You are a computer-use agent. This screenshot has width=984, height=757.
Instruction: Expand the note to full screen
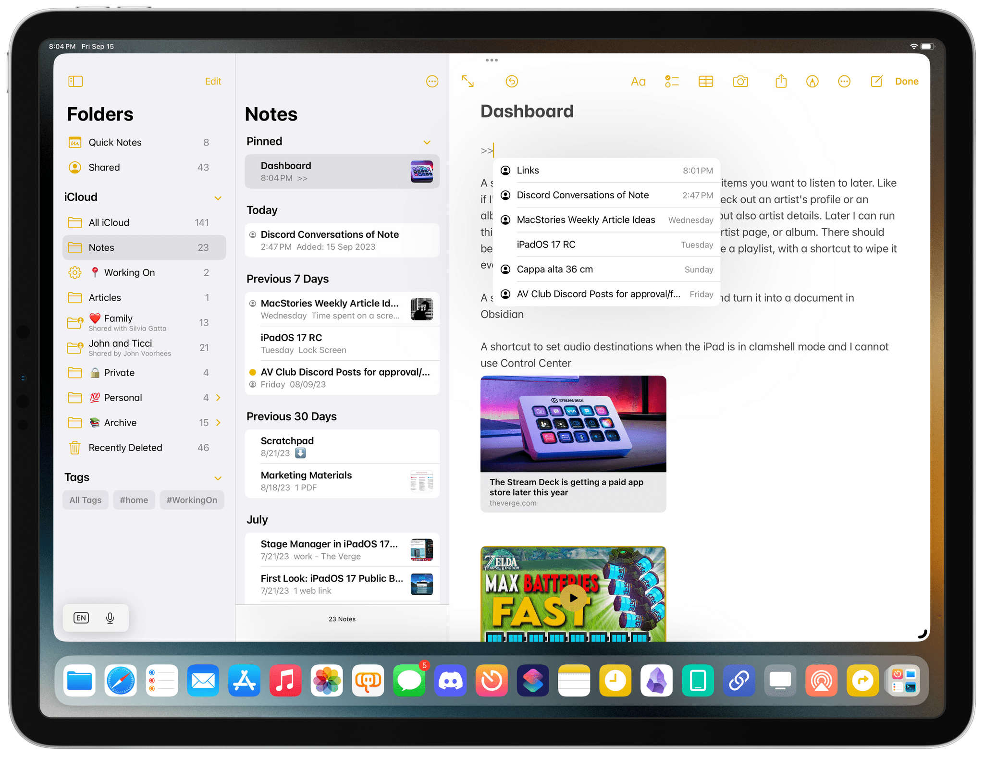click(x=467, y=81)
